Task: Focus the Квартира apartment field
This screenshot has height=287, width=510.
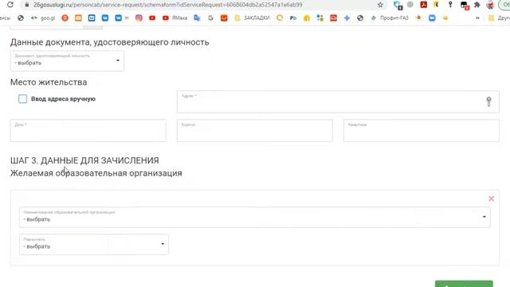Action: (x=422, y=131)
